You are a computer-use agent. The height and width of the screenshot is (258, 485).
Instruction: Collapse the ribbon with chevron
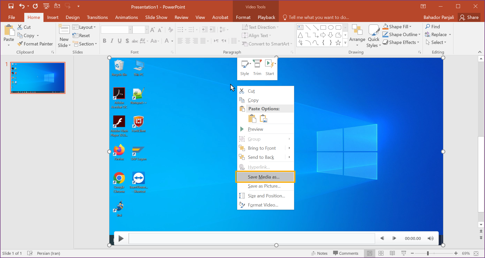[x=480, y=52]
